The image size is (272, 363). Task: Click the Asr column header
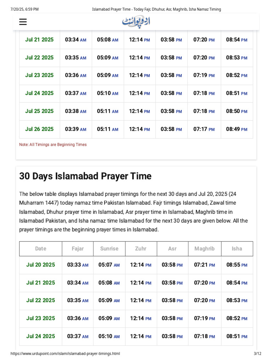pyautogui.click(x=172, y=249)
